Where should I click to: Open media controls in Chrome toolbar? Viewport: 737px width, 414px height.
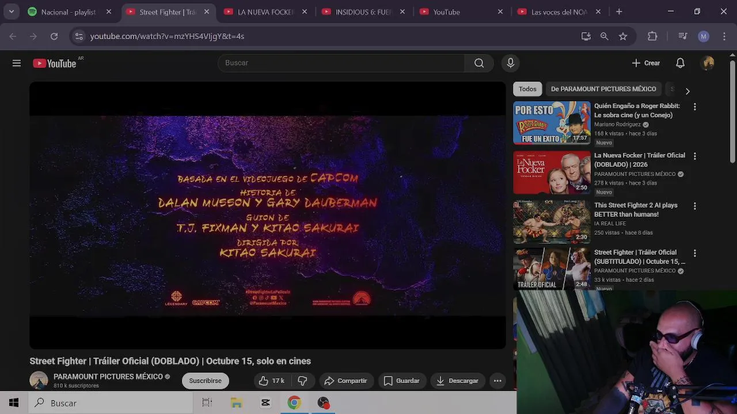click(683, 36)
